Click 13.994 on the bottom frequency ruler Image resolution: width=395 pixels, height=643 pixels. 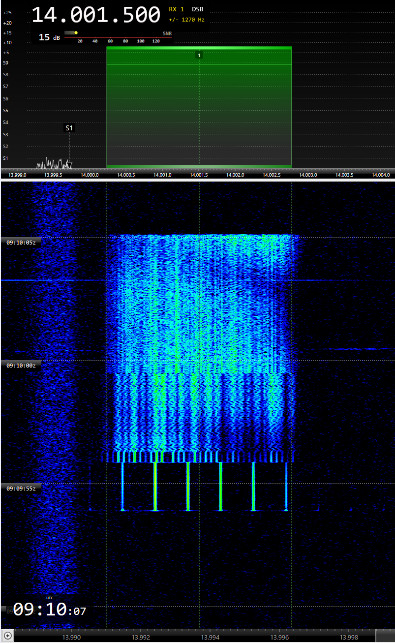(x=211, y=638)
